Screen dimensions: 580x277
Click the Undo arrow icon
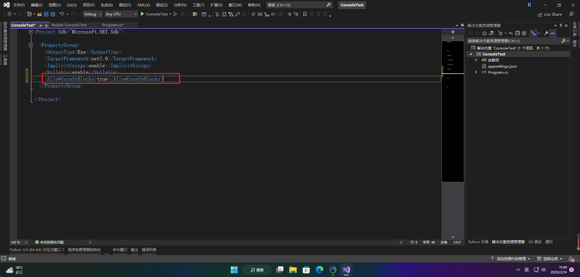click(62, 14)
